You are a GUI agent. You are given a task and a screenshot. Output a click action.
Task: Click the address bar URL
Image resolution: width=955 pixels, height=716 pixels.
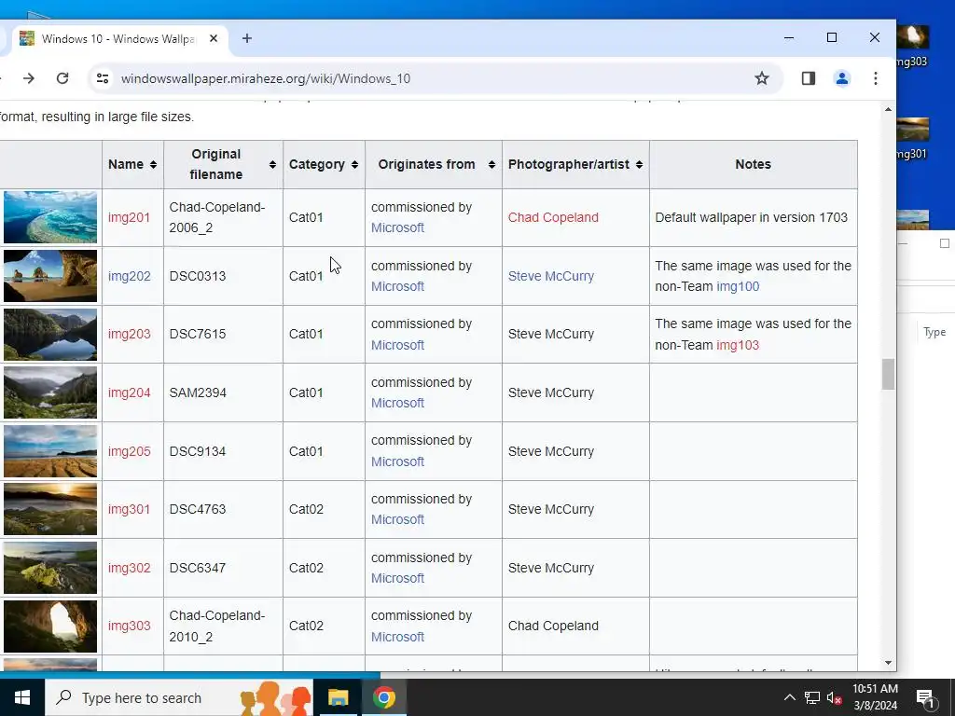pos(266,78)
